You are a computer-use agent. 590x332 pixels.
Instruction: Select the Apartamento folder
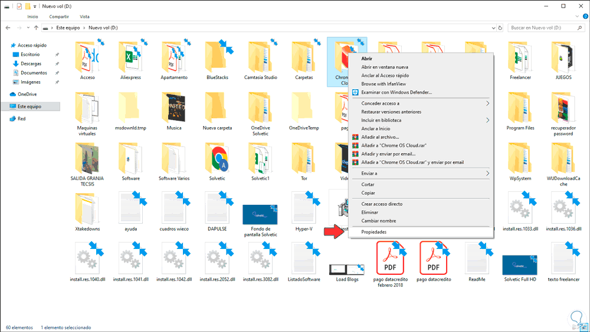click(x=174, y=57)
